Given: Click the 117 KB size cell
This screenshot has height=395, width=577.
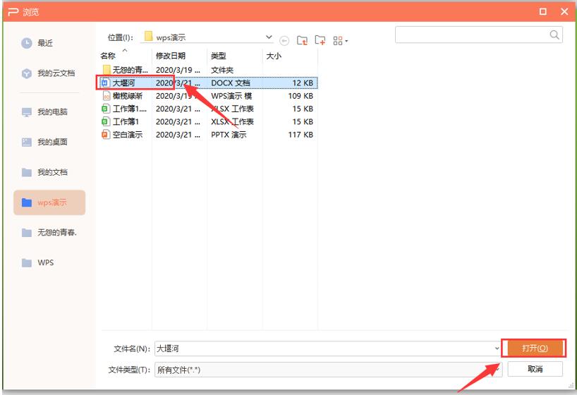Looking at the screenshot, I should 300,135.
